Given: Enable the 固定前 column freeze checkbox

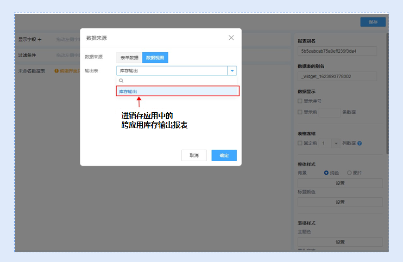Looking at the screenshot, I should pyautogui.click(x=300, y=143).
